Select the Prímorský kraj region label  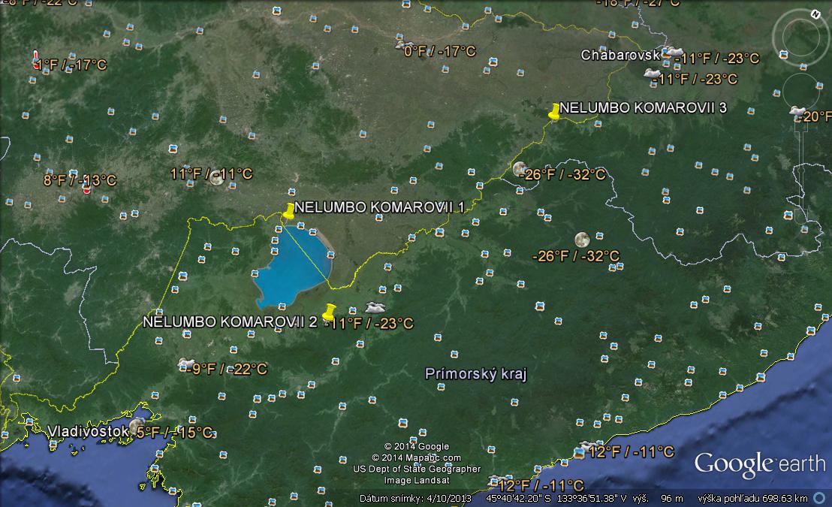click(x=476, y=373)
